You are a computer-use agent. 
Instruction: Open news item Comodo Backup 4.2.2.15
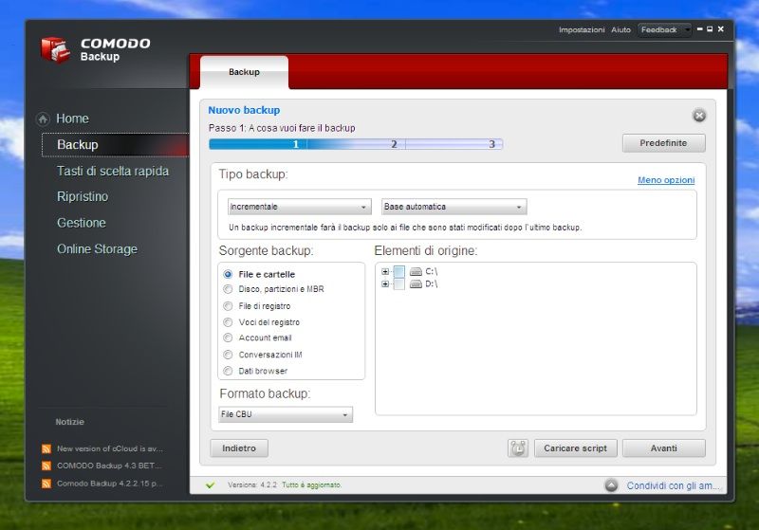coord(110,484)
